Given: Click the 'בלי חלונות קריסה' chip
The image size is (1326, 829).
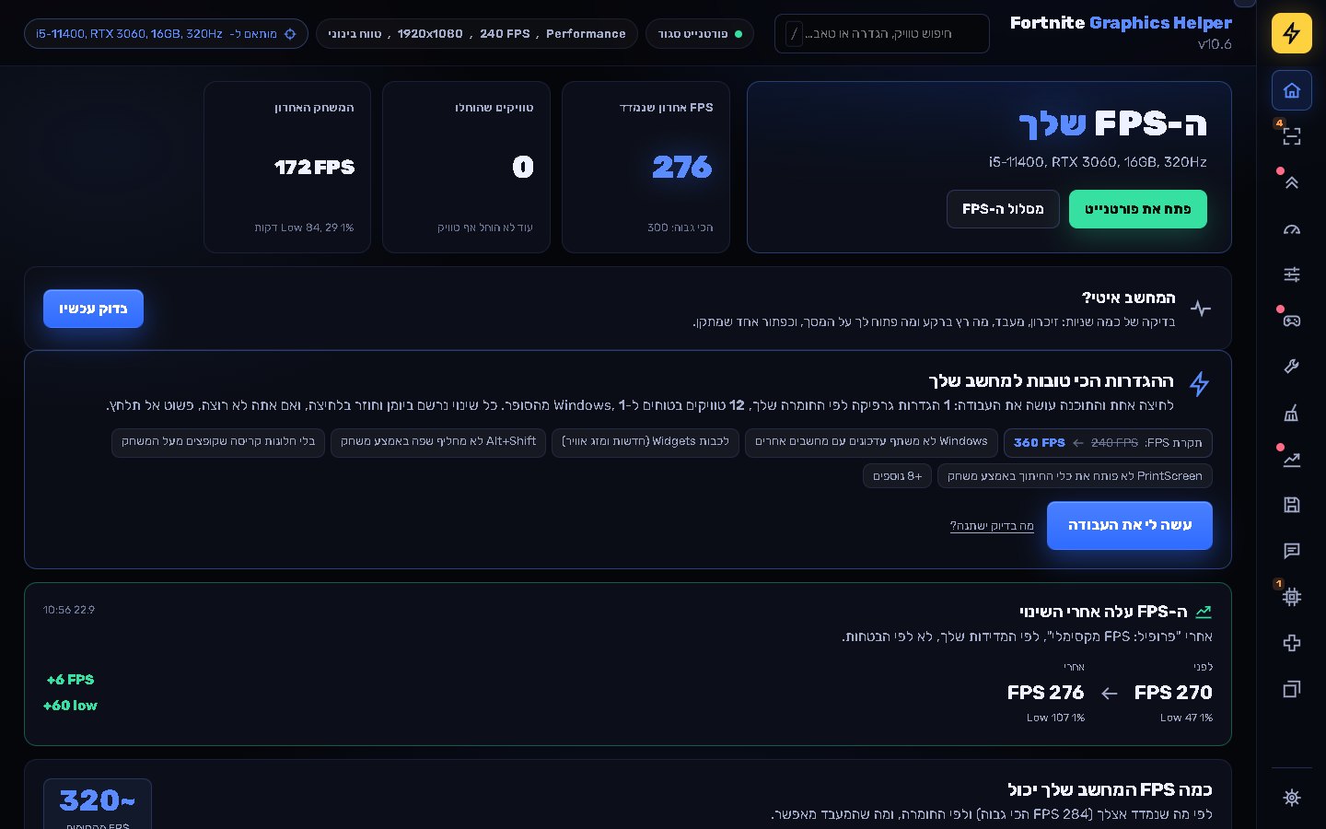Looking at the screenshot, I should (x=218, y=442).
